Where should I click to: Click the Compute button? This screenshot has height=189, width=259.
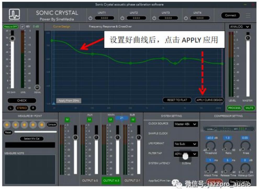coord(52,124)
